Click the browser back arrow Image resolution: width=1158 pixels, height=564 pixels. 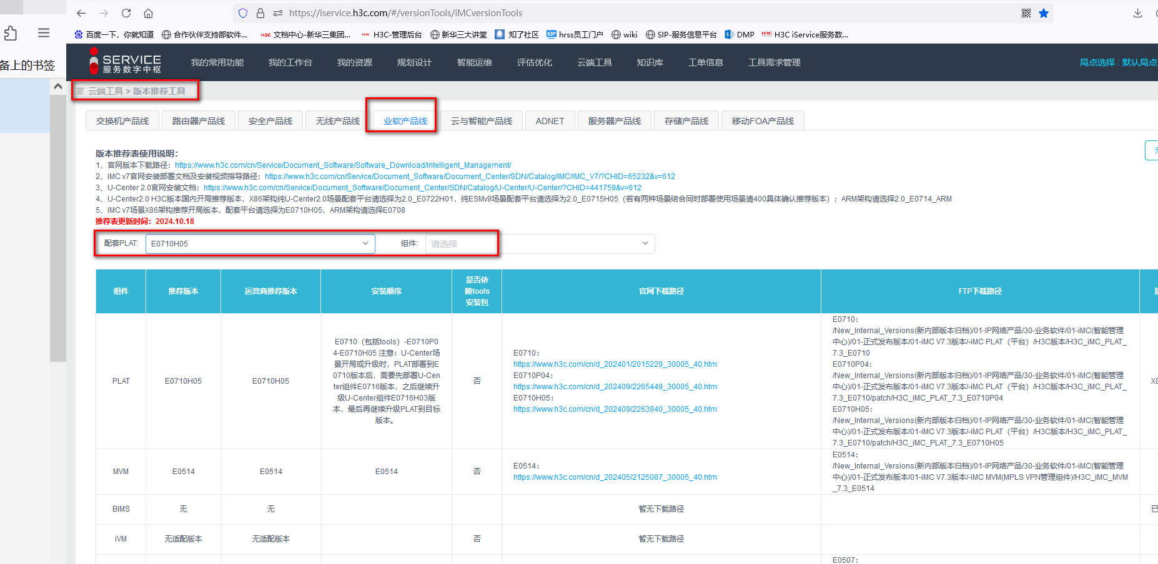tap(81, 13)
